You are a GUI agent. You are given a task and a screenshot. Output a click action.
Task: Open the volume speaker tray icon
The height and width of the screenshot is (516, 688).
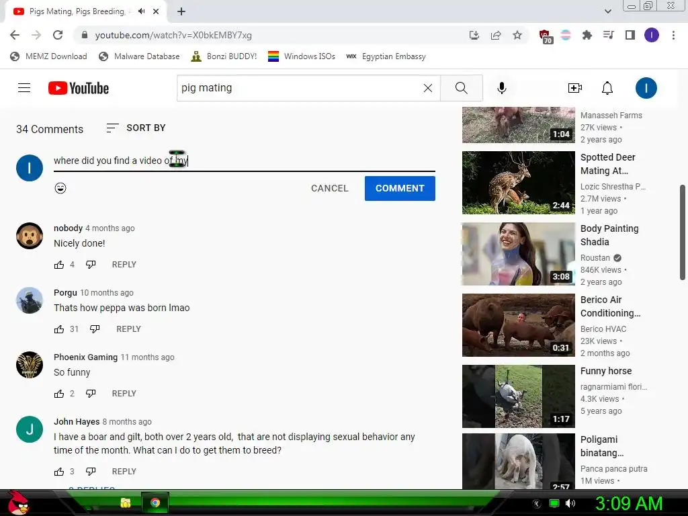570,503
